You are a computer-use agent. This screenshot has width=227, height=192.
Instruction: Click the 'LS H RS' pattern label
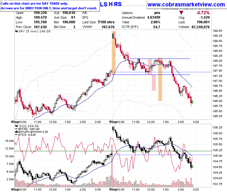(x=111, y=4)
